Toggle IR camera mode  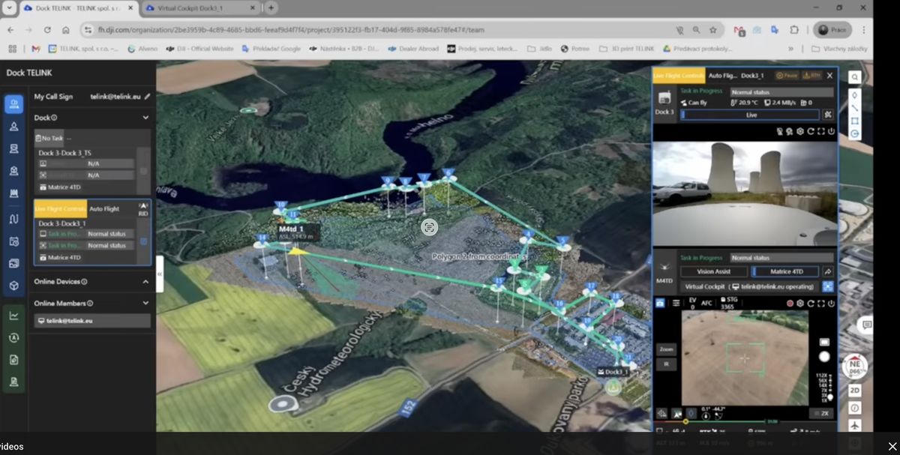coord(666,364)
